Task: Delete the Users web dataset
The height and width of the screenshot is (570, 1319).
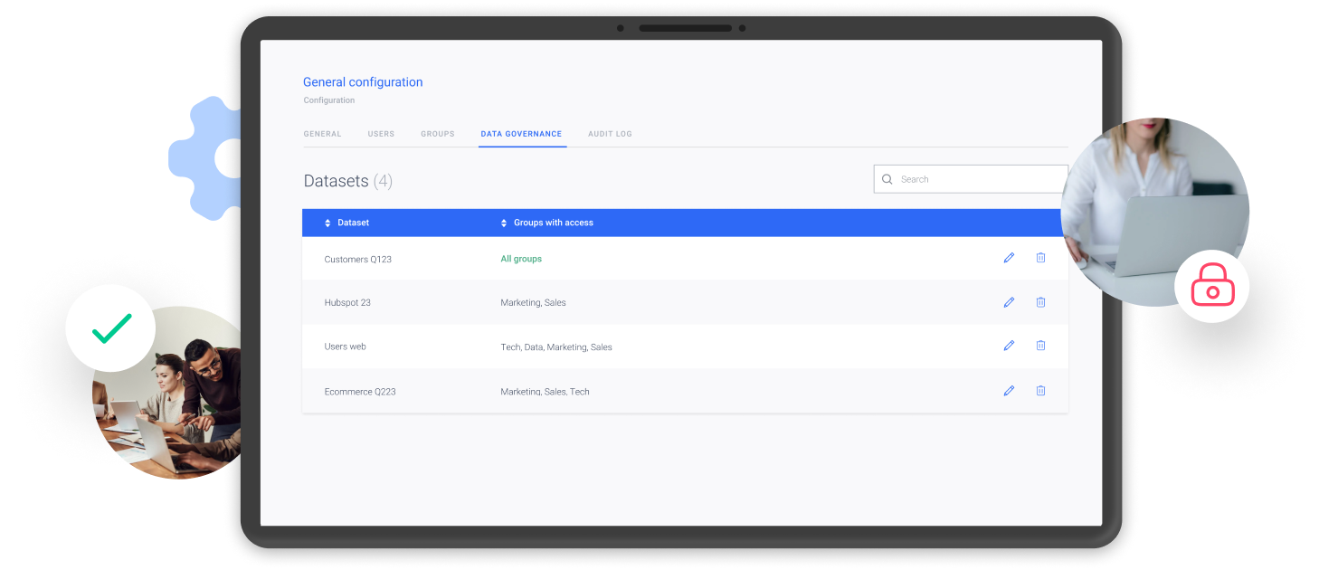Action: pyautogui.click(x=1040, y=346)
